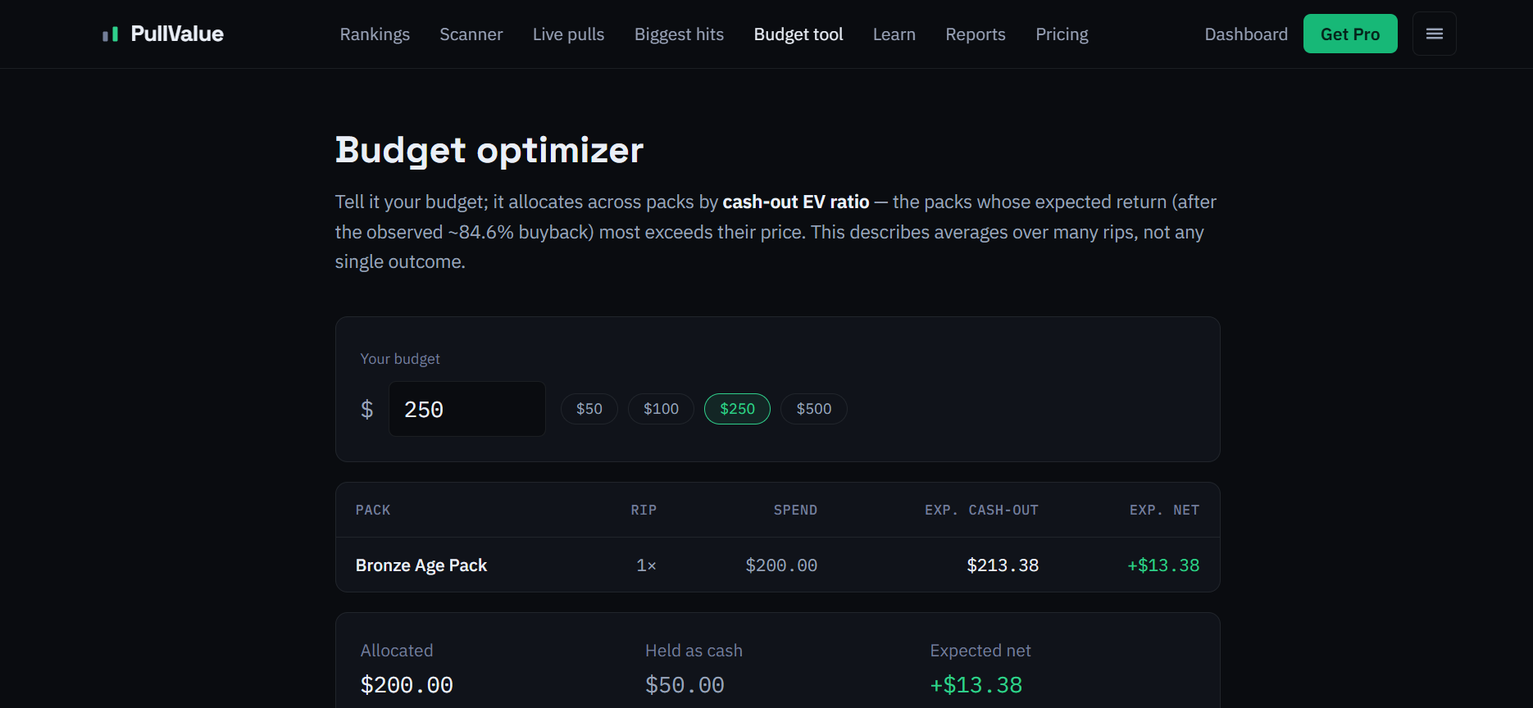The height and width of the screenshot is (708, 1533).
Task: Click the Expected net +$13.38 summary value
Action: [x=976, y=685]
